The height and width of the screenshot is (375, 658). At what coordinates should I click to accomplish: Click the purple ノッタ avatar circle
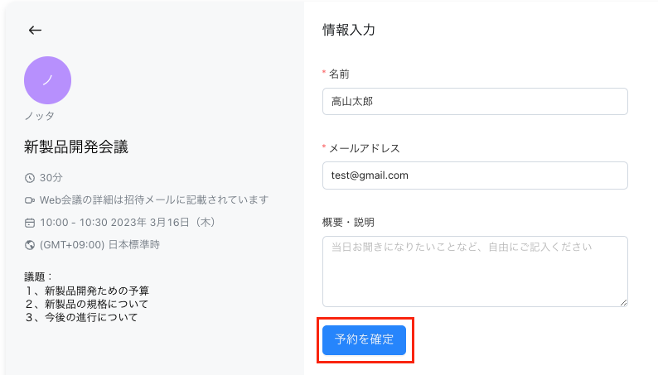[x=47, y=80]
